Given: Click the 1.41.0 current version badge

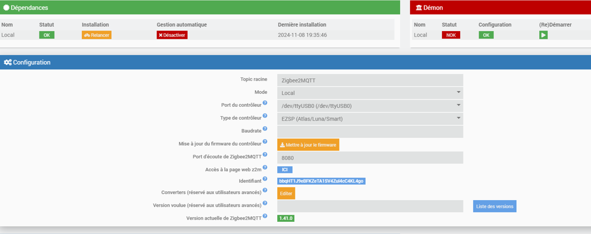Looking at the screenshot, I should [285, 218].
